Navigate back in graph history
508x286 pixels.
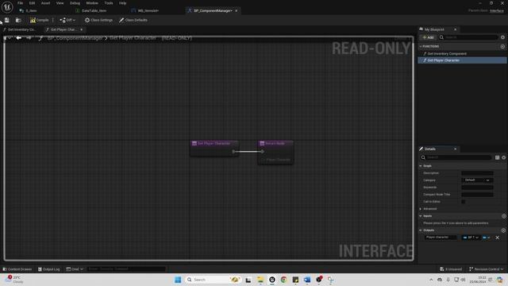pyautogui.click(x=19, y=38)
